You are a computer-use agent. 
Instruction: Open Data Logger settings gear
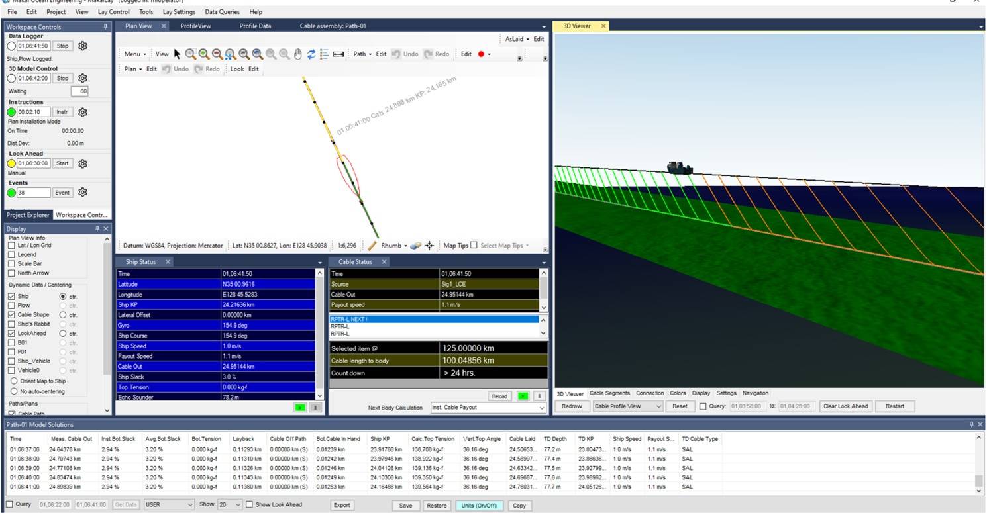(x=83, y=46)
